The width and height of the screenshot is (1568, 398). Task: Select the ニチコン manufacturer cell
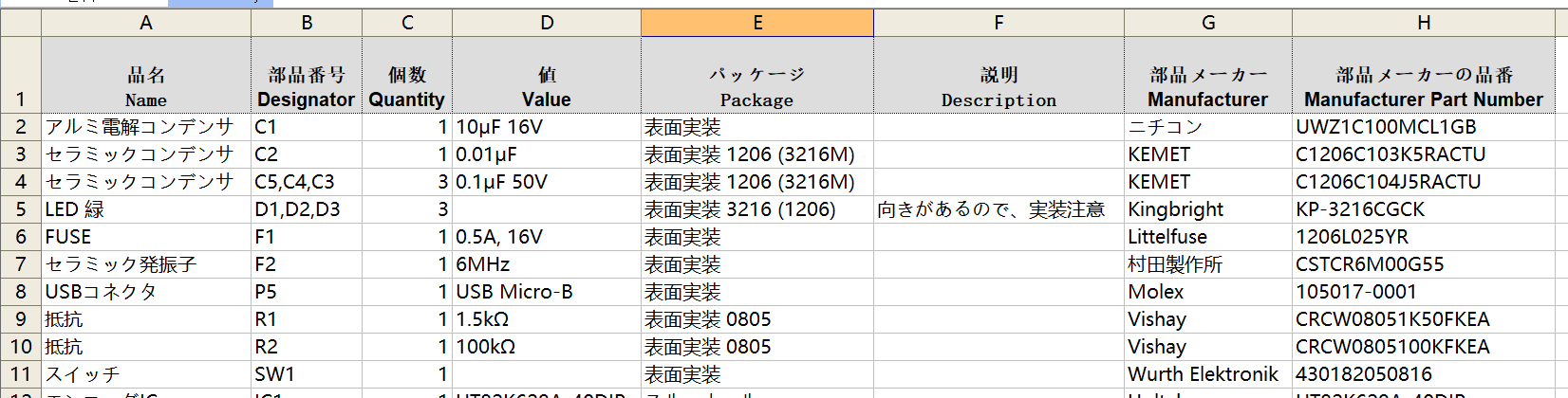(1208, 127)
